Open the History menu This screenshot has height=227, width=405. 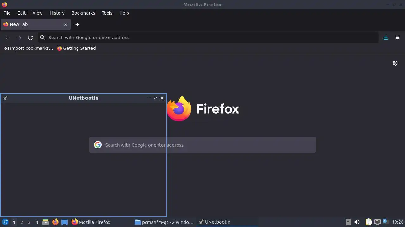click(x=57, y=13)
